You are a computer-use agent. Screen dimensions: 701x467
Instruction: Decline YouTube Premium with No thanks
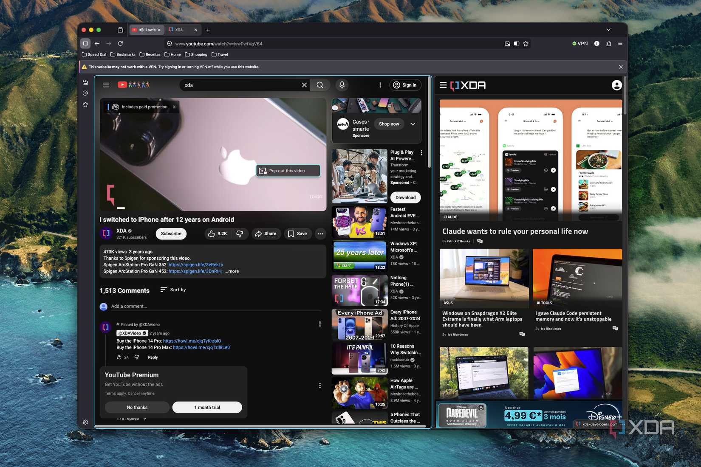tap(137, 407)
